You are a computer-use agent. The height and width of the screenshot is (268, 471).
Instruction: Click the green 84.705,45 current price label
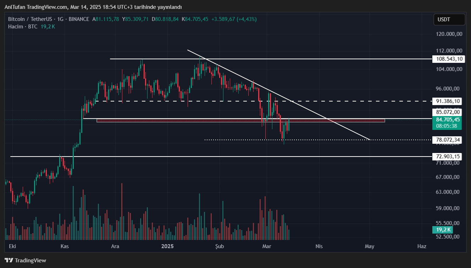pos(448,119)
